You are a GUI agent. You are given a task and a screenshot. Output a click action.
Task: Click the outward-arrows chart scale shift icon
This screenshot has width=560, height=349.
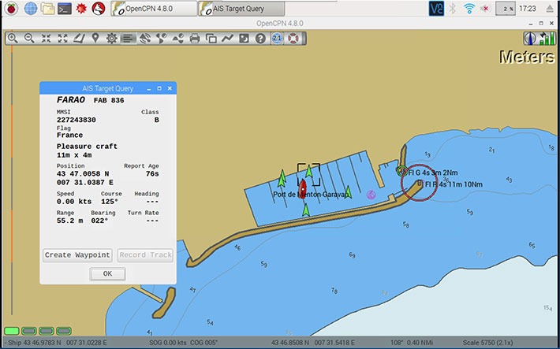pyautogui.click(x=62, y=38)
